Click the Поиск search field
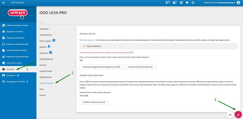The image size is (243, 119). tap(140, 23)
